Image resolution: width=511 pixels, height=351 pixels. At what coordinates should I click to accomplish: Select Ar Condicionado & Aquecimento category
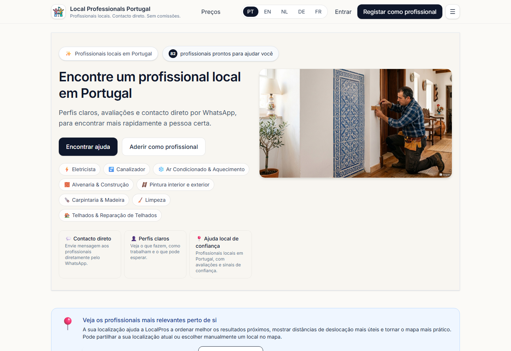click(x=201, y=169)
